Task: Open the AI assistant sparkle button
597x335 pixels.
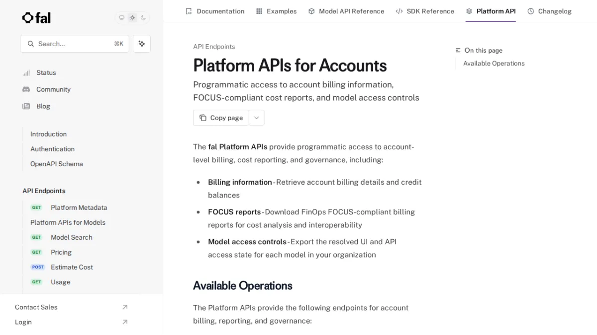Action: 142,44
